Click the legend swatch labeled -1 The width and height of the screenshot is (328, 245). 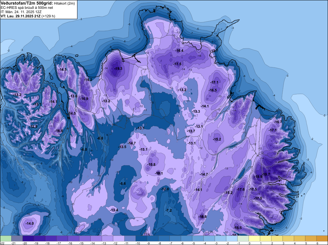[x=243, y=238]
